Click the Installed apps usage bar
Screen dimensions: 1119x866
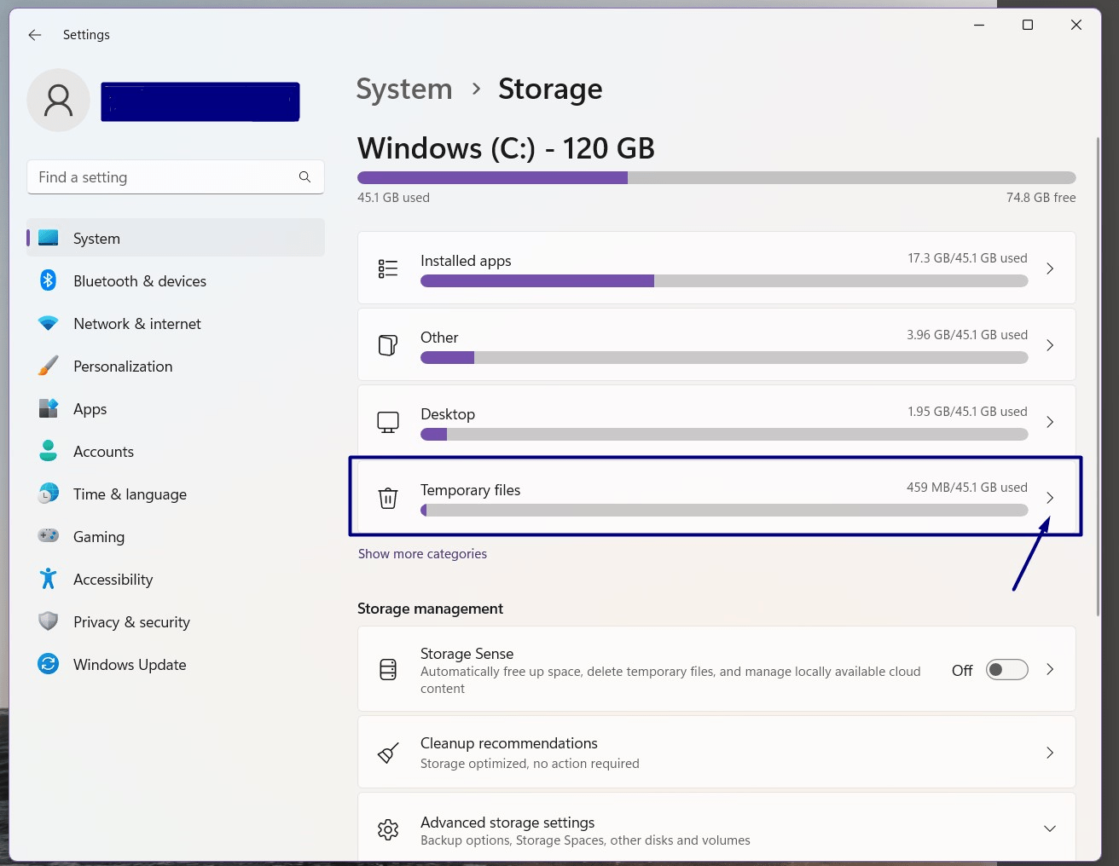pos(724,281)
